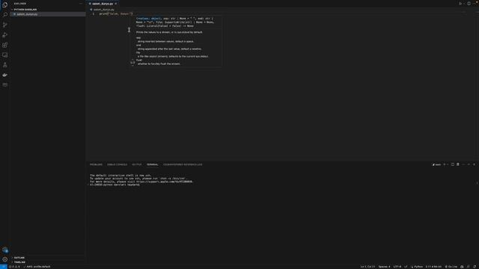Click the Go Live server button
The height and width of the screenshot is (269, 479).
point(451,267)
